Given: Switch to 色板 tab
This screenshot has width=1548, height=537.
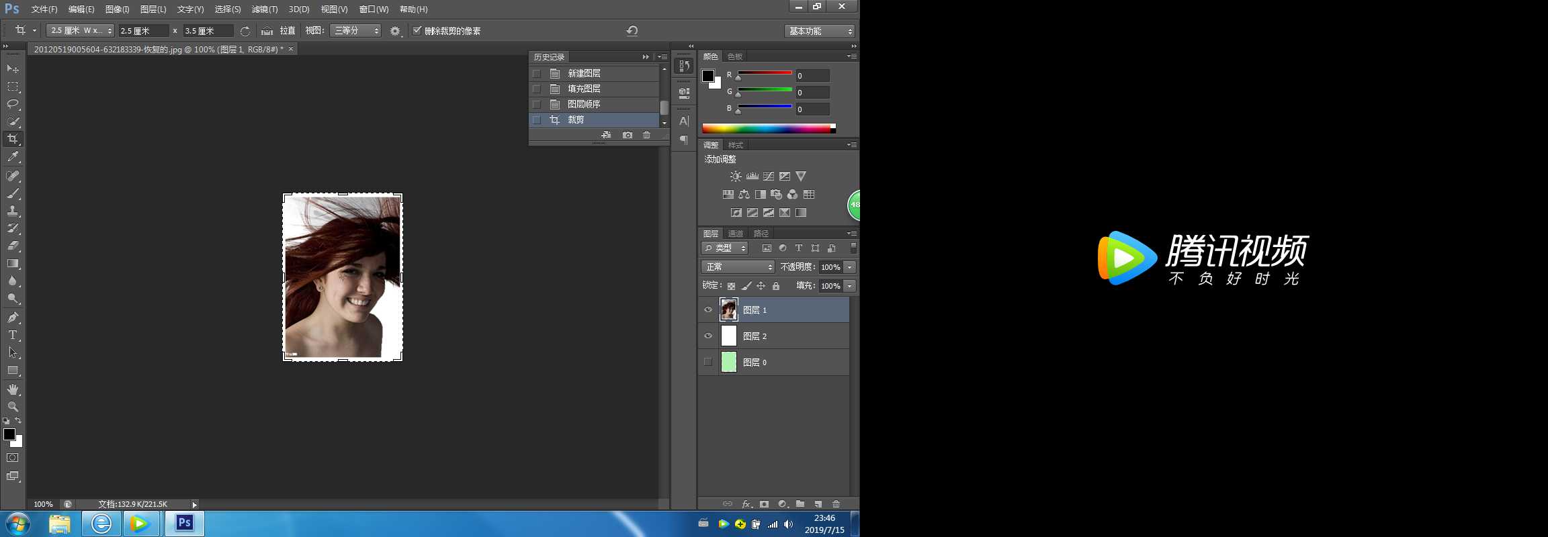Looking at the screenshot, I should click(x=735, y=56).
